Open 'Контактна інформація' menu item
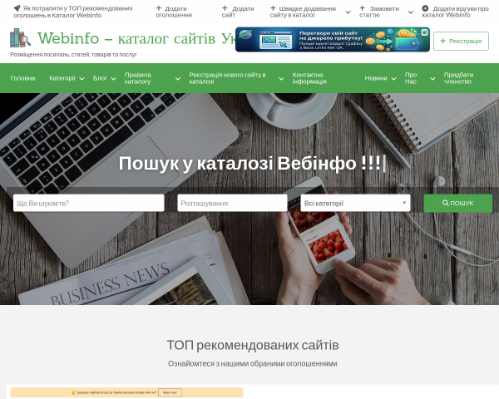499x399 pixels. tap(309, 78)
